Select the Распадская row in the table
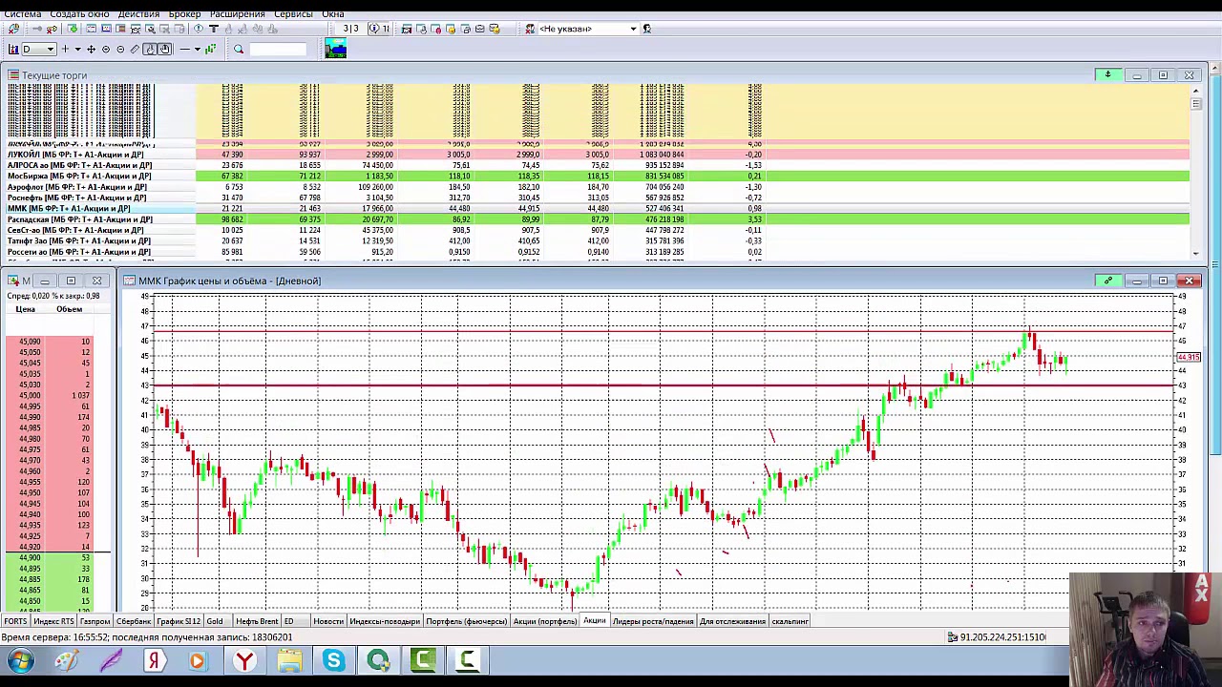The width and height of the screenshot is (1222, 687). coord(598,219)
